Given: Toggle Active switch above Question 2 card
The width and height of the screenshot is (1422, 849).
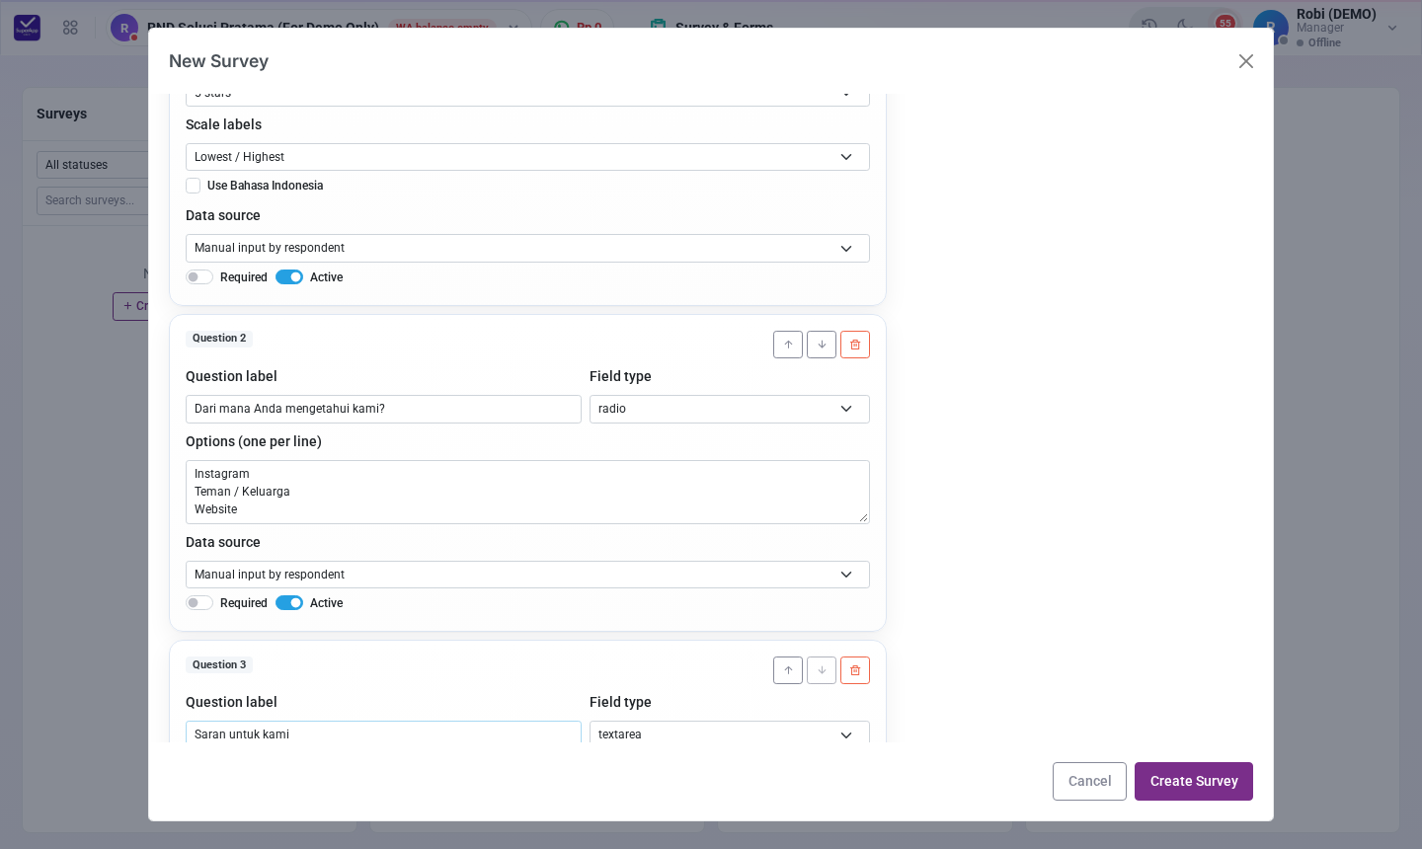Looking at the screenshot, I should (x=289, y=277).
